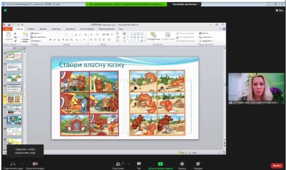
Task: Click the green encryption shield icon
Action: point(5,10)
